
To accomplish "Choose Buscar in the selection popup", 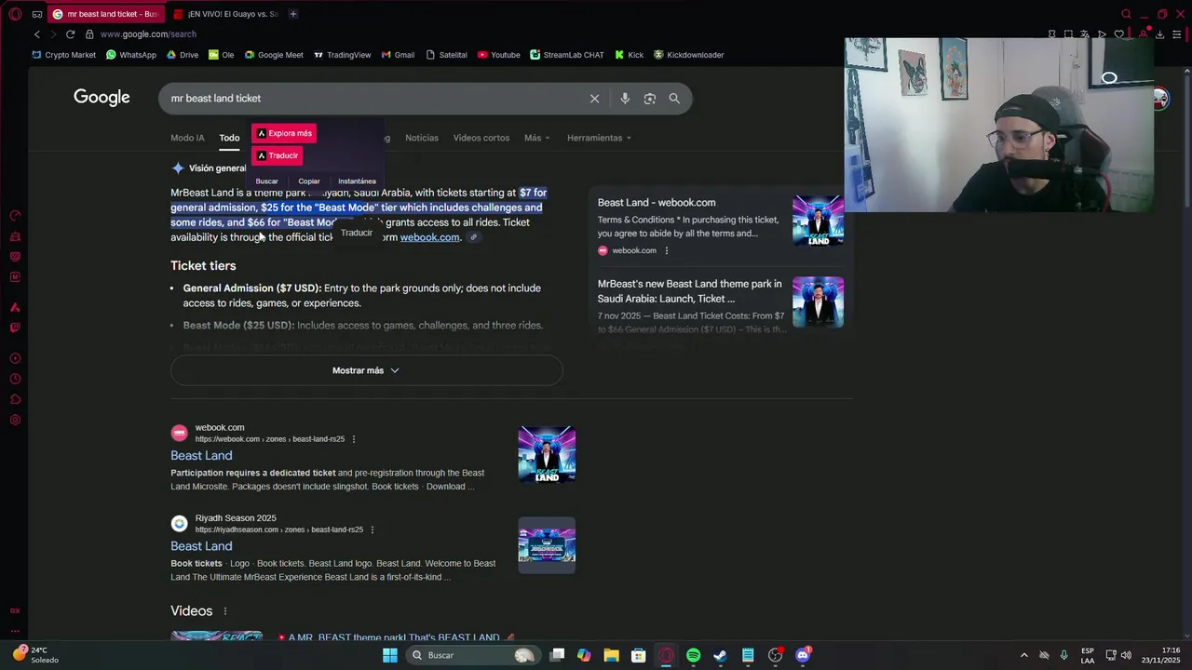I will click(x=267, y=181).
